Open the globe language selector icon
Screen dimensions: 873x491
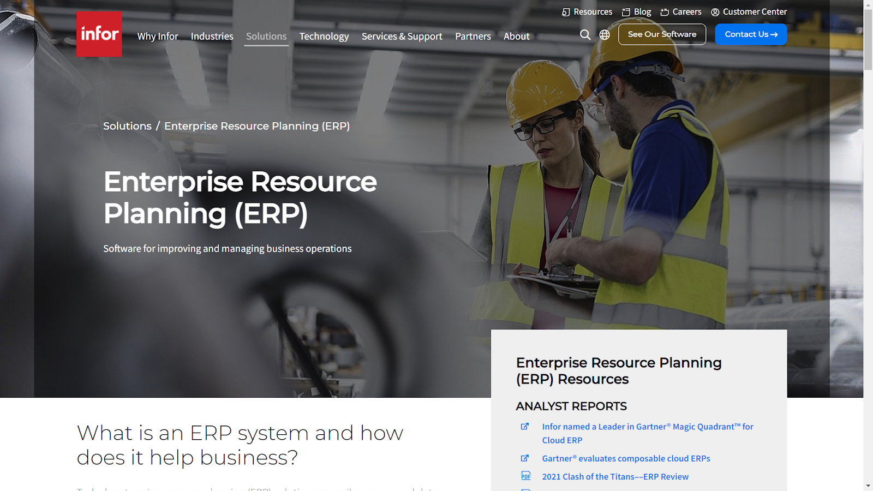click(x=605, y=34)
